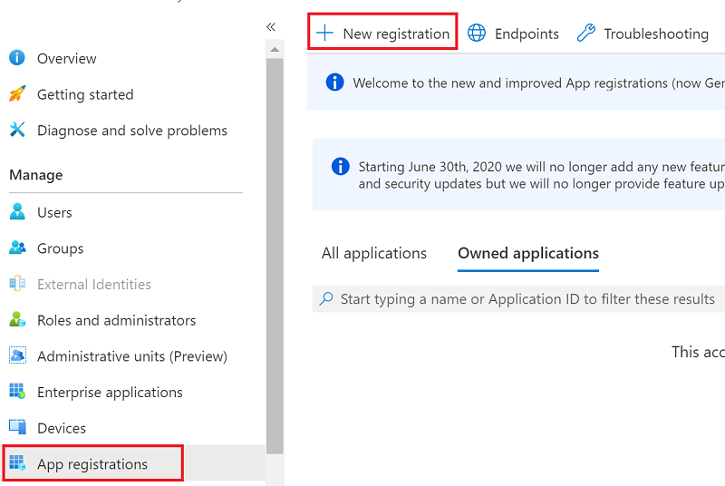Switch to the All applications tab
The height and width of the screenshot is (486, 725).
pos(373,254)
